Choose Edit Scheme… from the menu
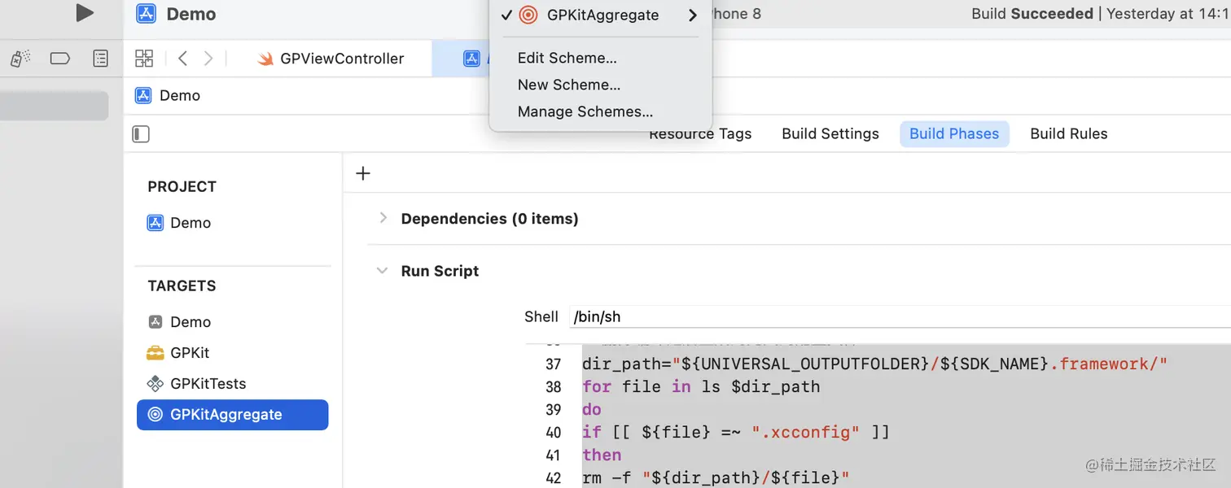This screenshot has height=488, width=1231. tap(567, 58)
